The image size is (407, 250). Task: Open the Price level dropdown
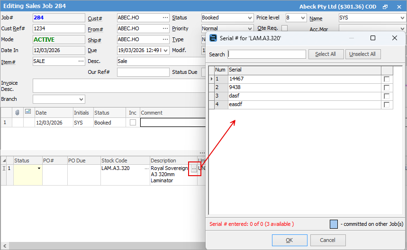click(303, 18)
